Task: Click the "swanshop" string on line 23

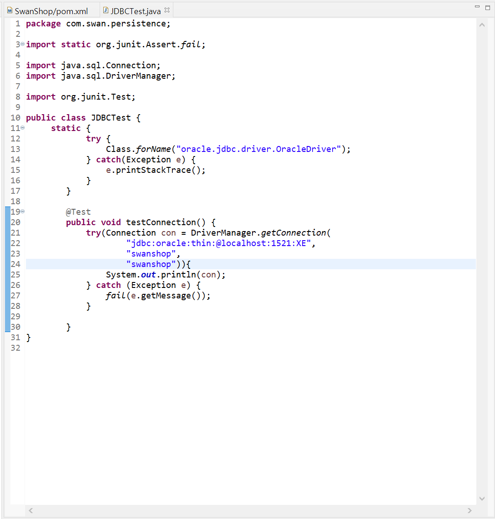Action: (x=151, y=254)
